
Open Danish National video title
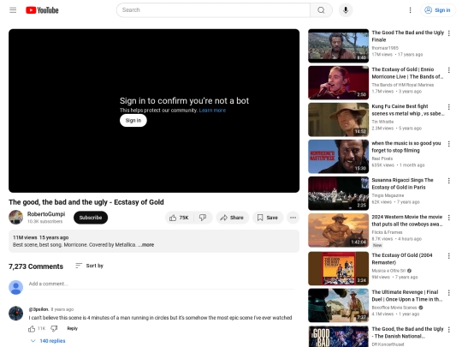pos(407,332)
